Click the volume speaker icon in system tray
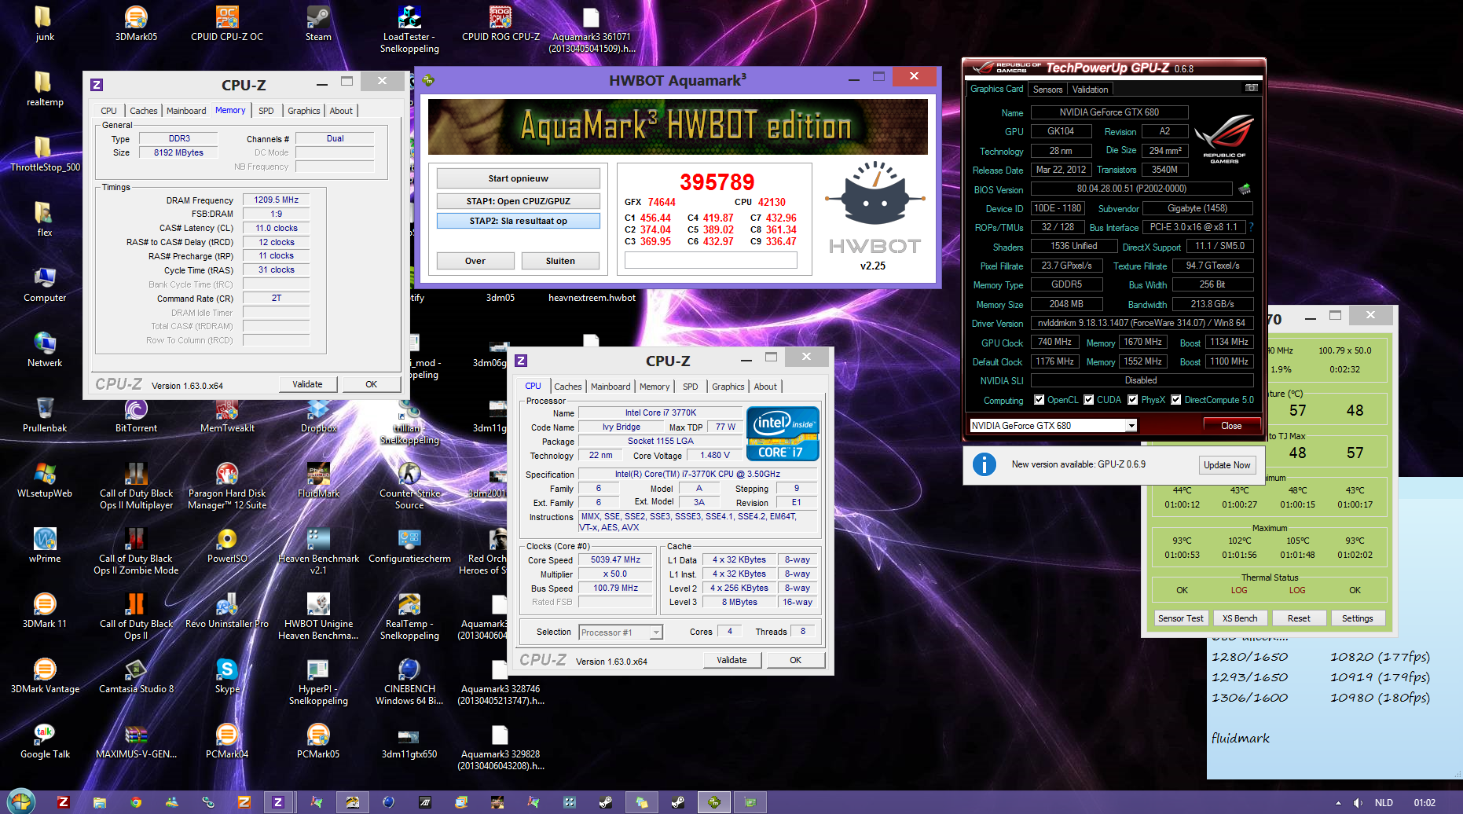The image size is (1463, 814). pyautogui.click(x=1358, y=803)
